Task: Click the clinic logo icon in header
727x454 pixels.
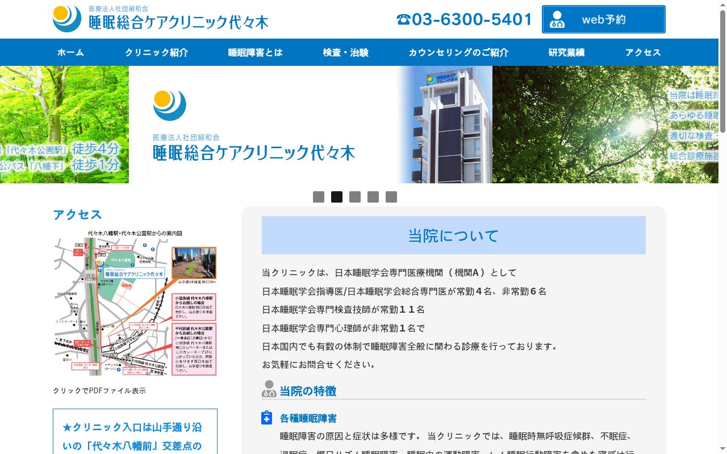Action: (x=67, y=19)
